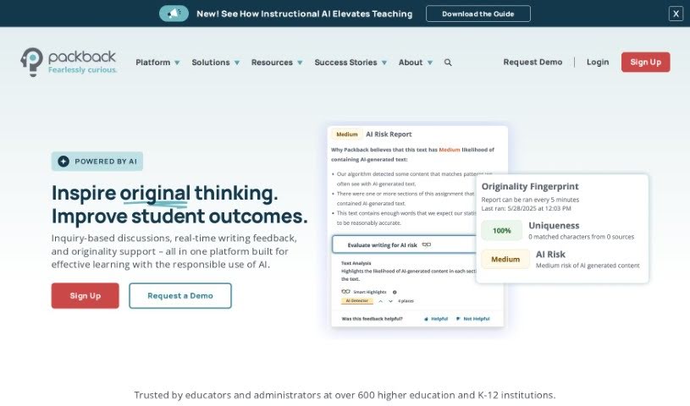
Task: Open the Success Stories nav item
Action: point(346,63)
